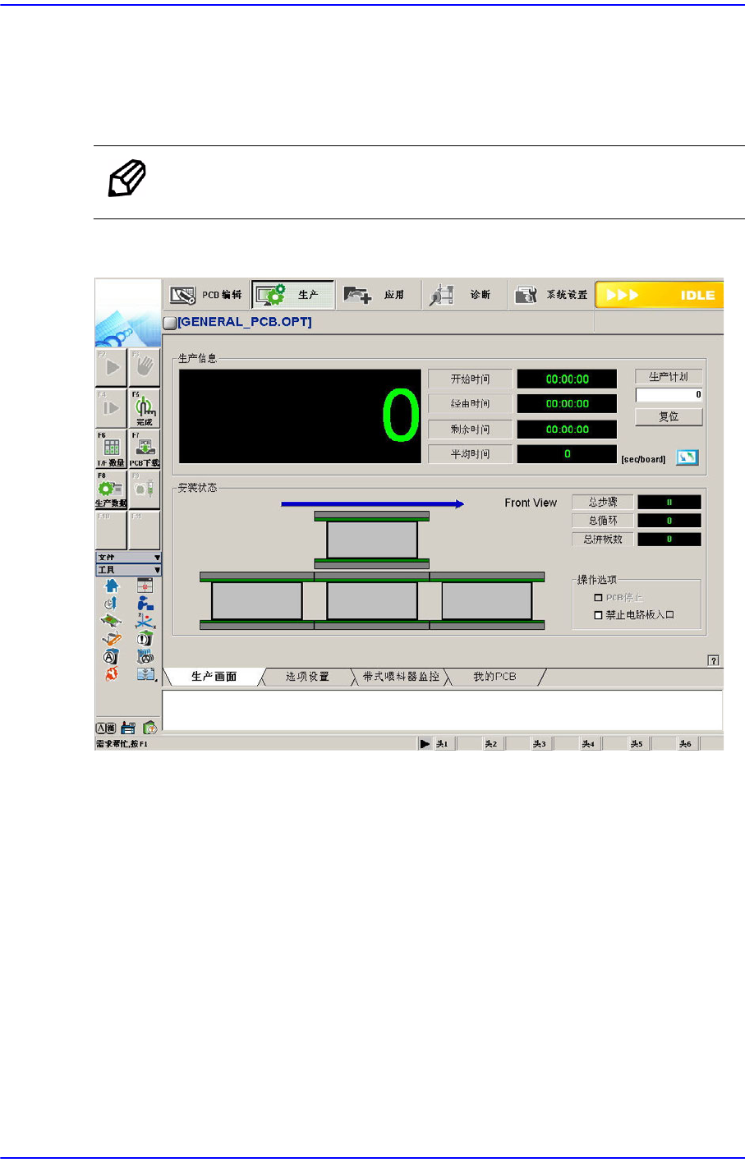Click the A圈 input-mode icon
Screen dimensions: 745x1167
tap(106, 728)
